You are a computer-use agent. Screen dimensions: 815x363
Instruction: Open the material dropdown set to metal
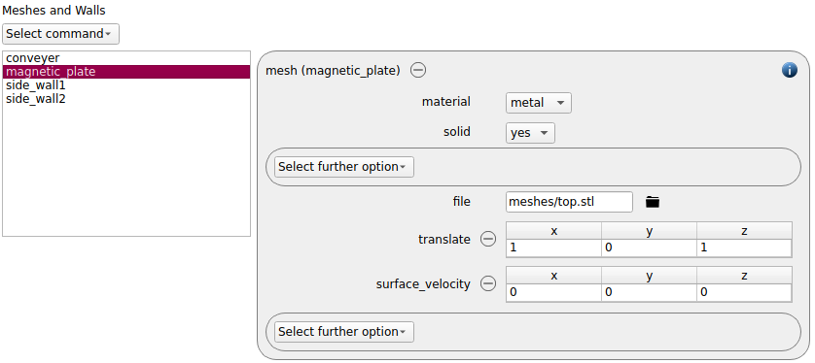539,103
